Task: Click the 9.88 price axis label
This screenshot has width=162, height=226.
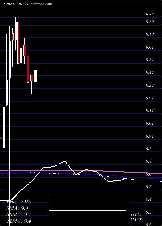Action: [x=150, y=14]
